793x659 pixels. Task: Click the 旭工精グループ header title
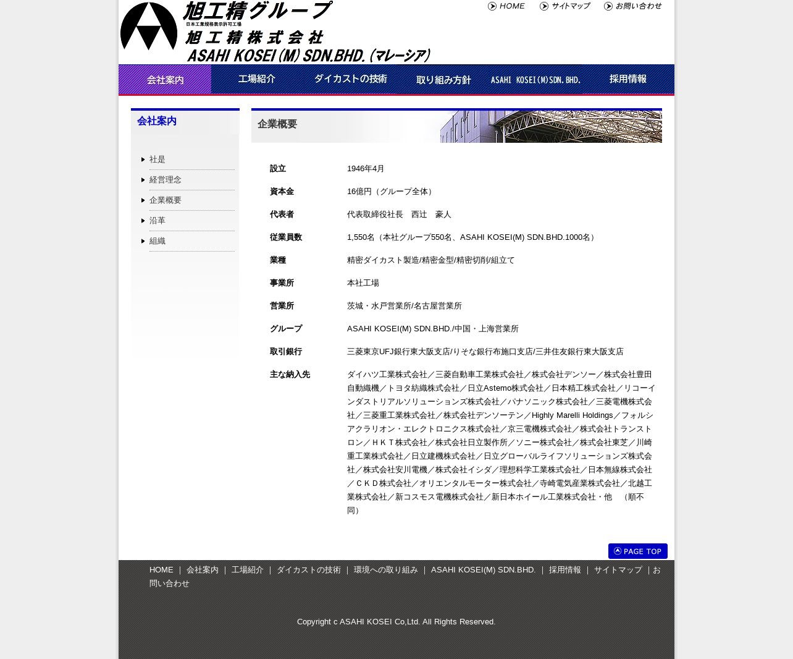coord(257,11)
